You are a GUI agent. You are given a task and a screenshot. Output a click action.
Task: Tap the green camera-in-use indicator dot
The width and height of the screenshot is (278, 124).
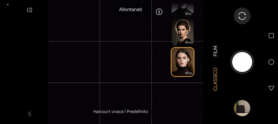(x=8, y=5)
